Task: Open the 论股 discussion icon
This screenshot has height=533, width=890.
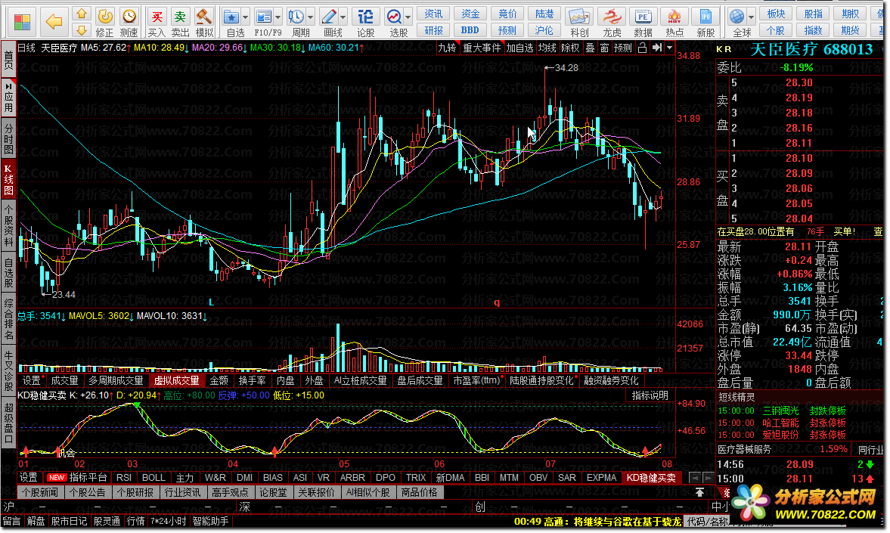Action: pos(365,23)
